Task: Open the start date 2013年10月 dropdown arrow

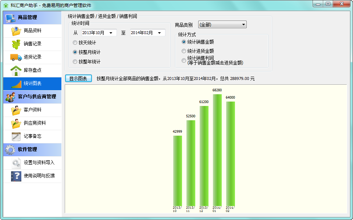Action: 111,33
